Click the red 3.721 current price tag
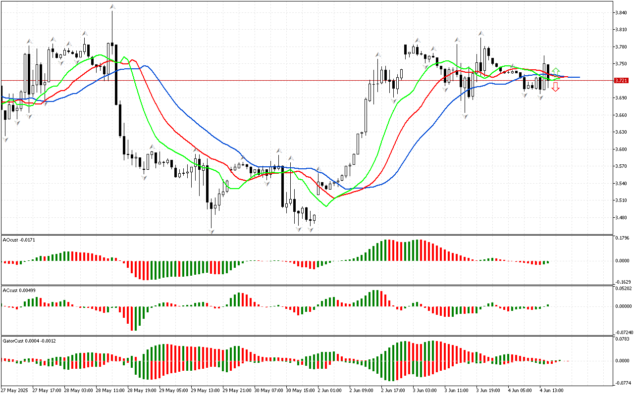This screenshot has height=396, width=634. pos(621,80)
